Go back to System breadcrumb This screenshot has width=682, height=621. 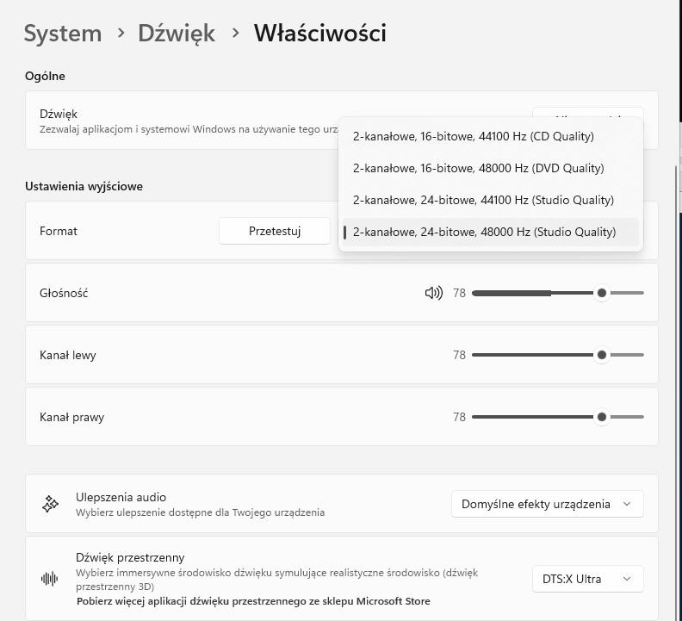tap(63, 34)
